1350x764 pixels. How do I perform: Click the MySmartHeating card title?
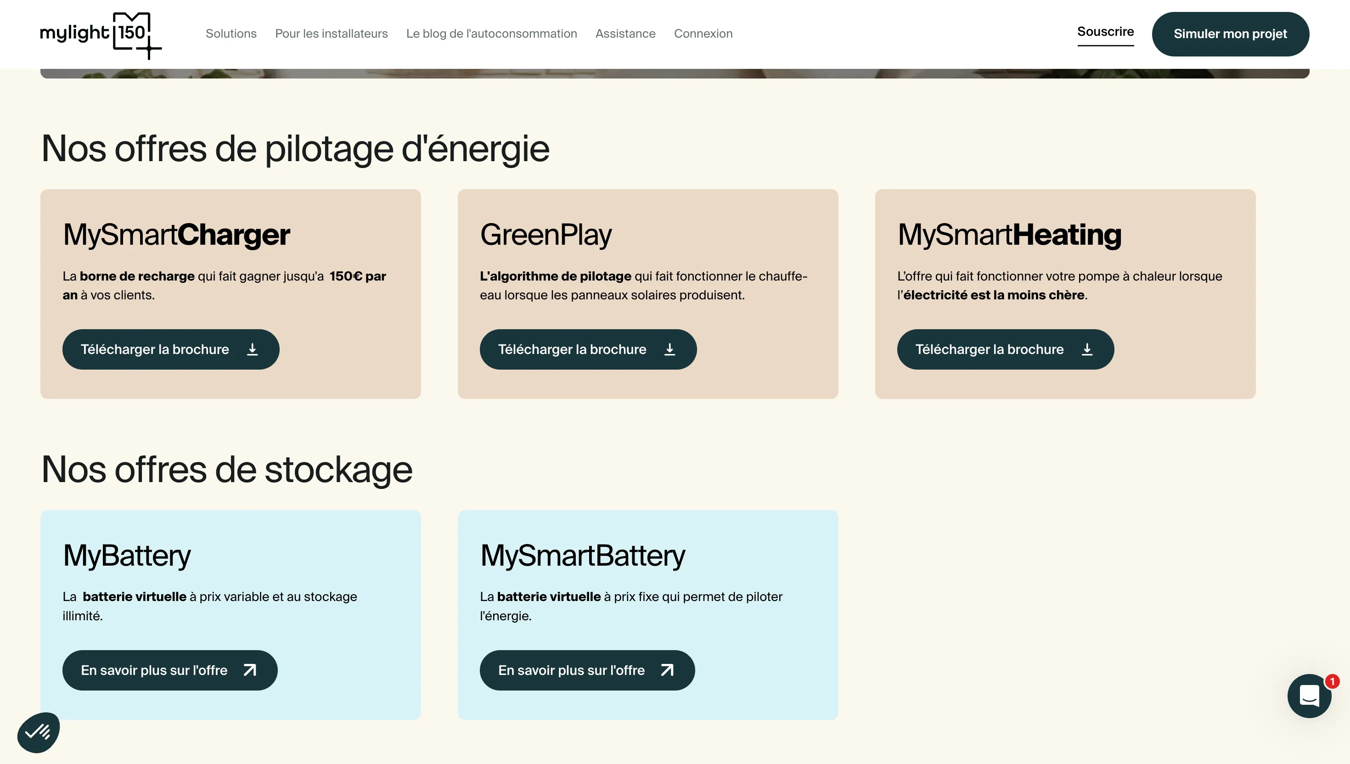tap(1009, 235)
